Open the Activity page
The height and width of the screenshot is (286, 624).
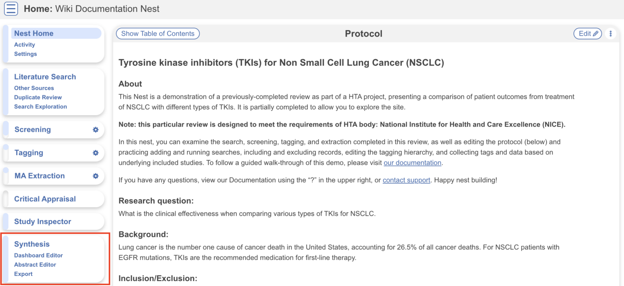[x=24, y=45]
